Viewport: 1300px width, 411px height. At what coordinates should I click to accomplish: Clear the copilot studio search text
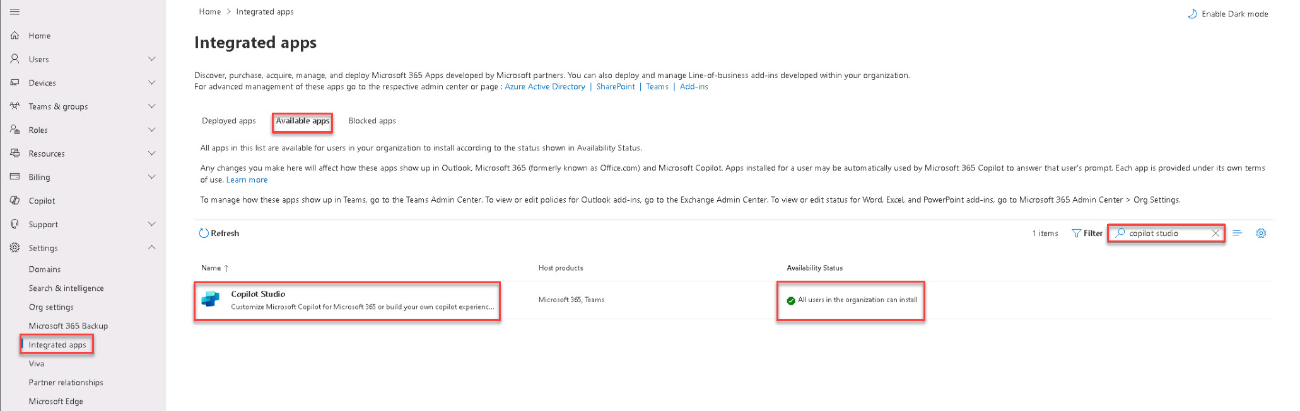point(1215,234)
